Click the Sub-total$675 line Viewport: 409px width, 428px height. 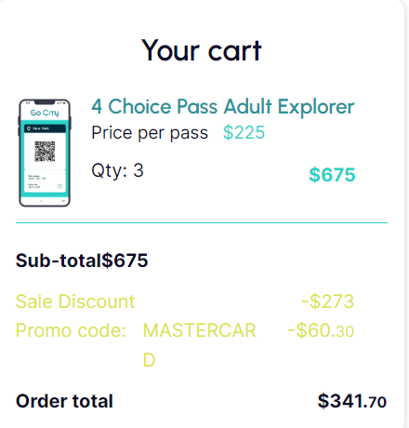(82, 261)
